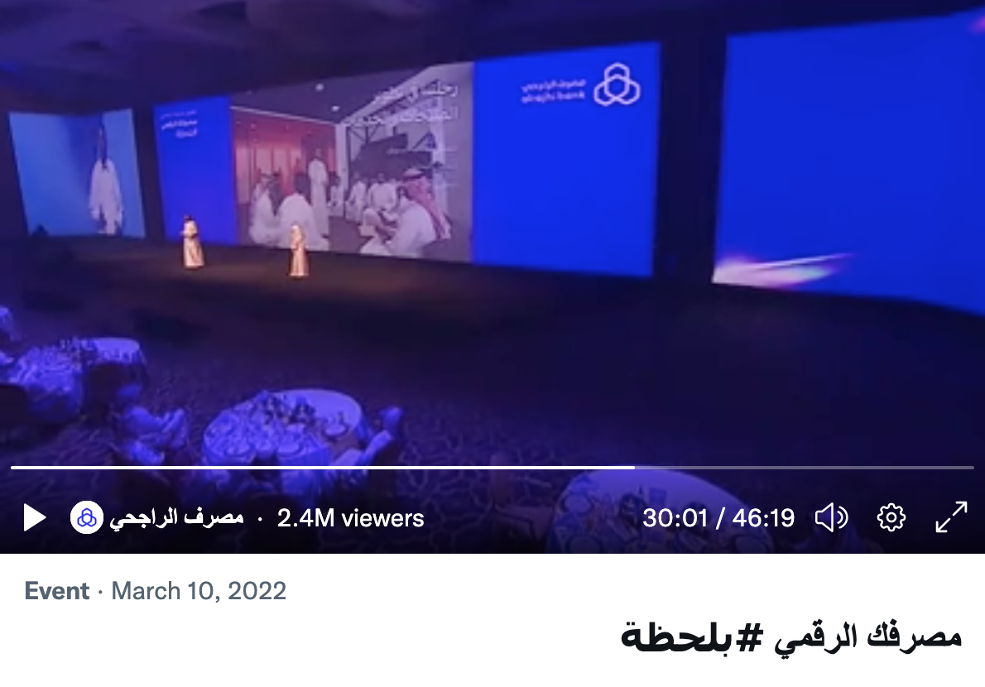This screenshot has height=687, width=985.
Task: Click the center stage screen image
Action: 352,163
